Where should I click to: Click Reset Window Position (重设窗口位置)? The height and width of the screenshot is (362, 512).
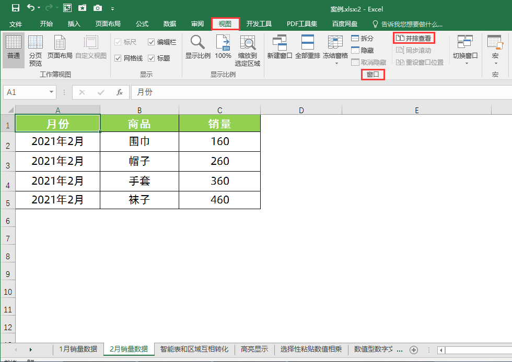420,62
